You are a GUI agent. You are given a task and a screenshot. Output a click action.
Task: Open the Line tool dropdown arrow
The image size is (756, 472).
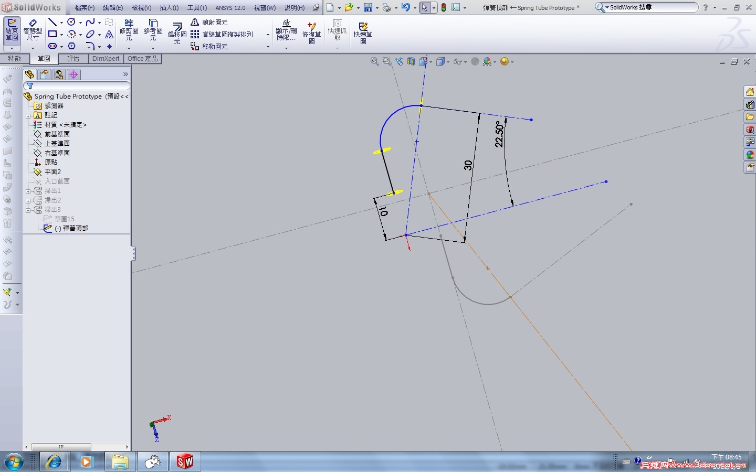pos(61,23)
